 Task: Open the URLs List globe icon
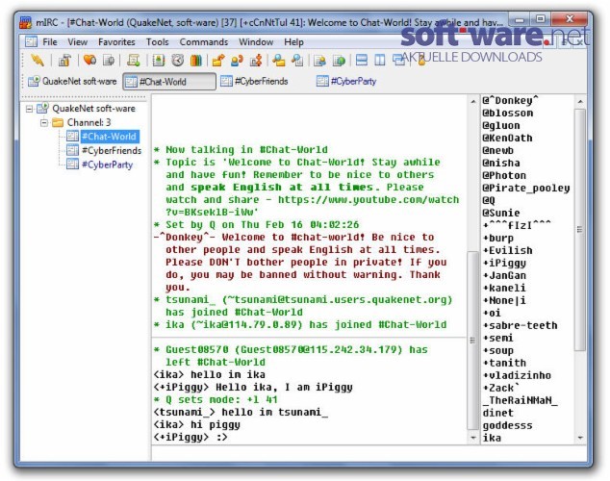(x=339, y=61)
